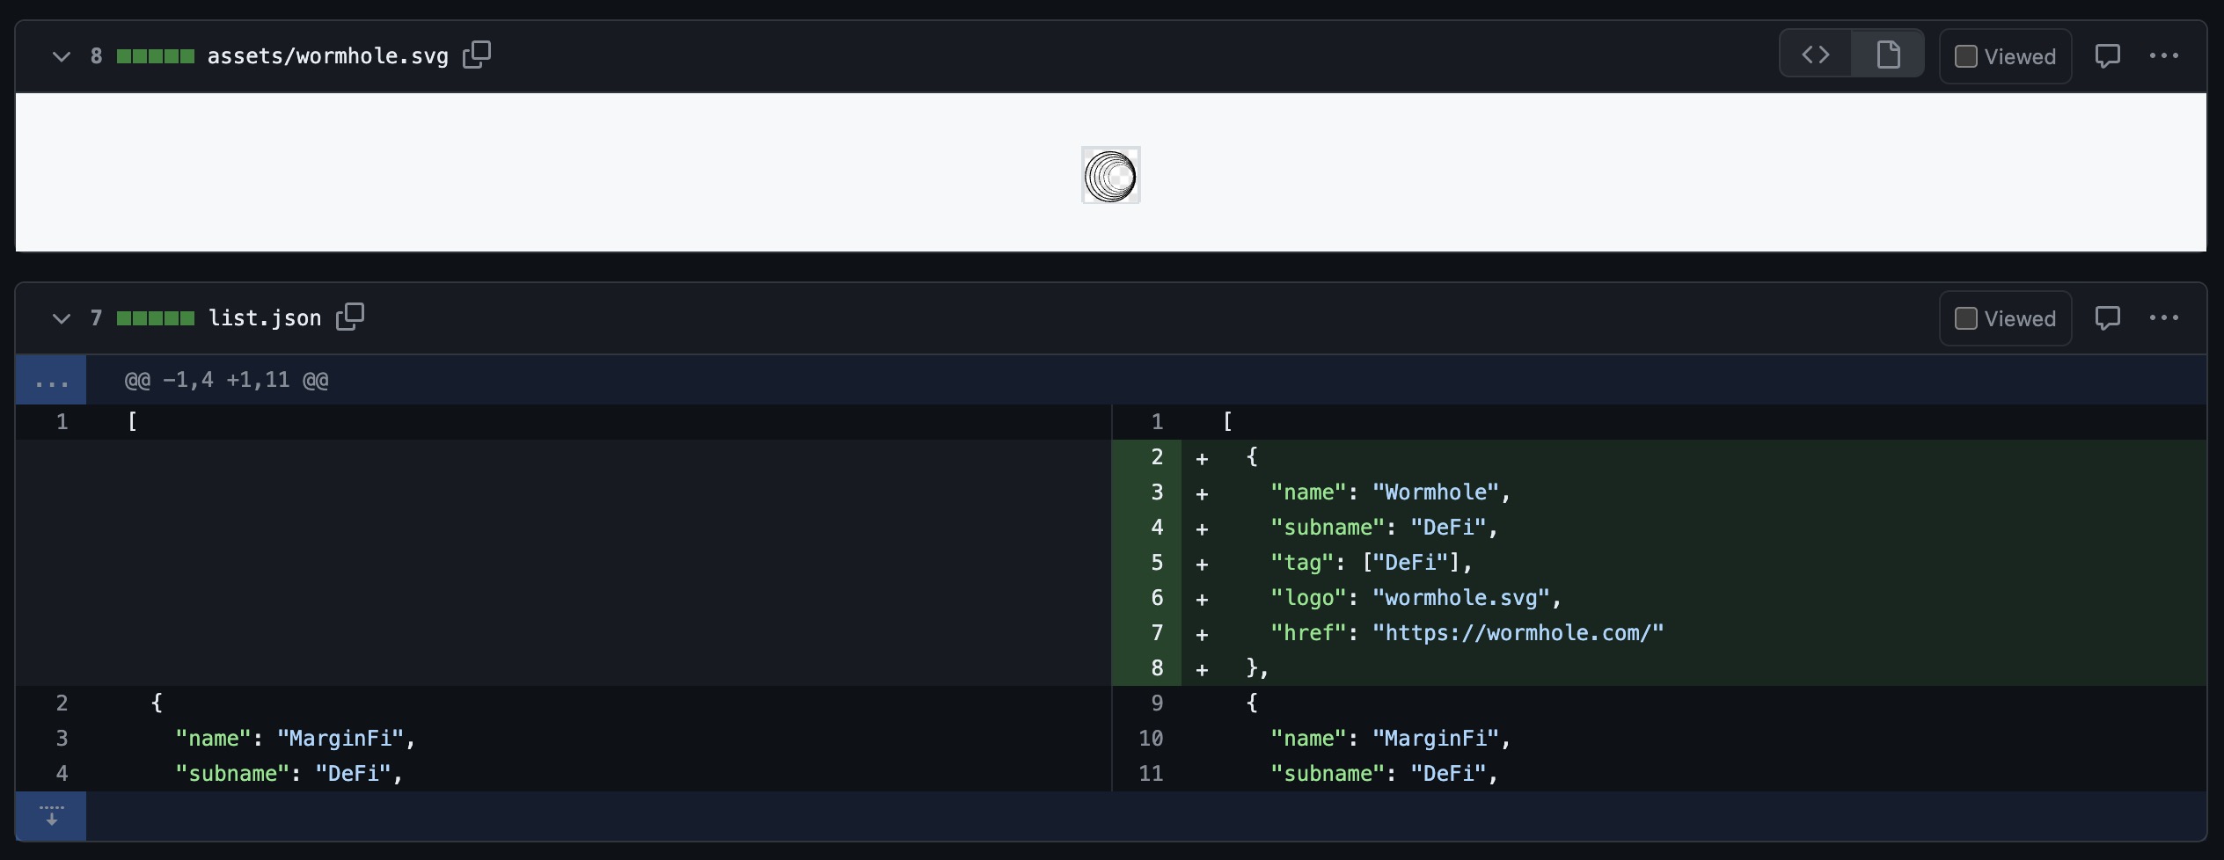
Task: Open more options menu for list.json
Action: click(2164, 317)
